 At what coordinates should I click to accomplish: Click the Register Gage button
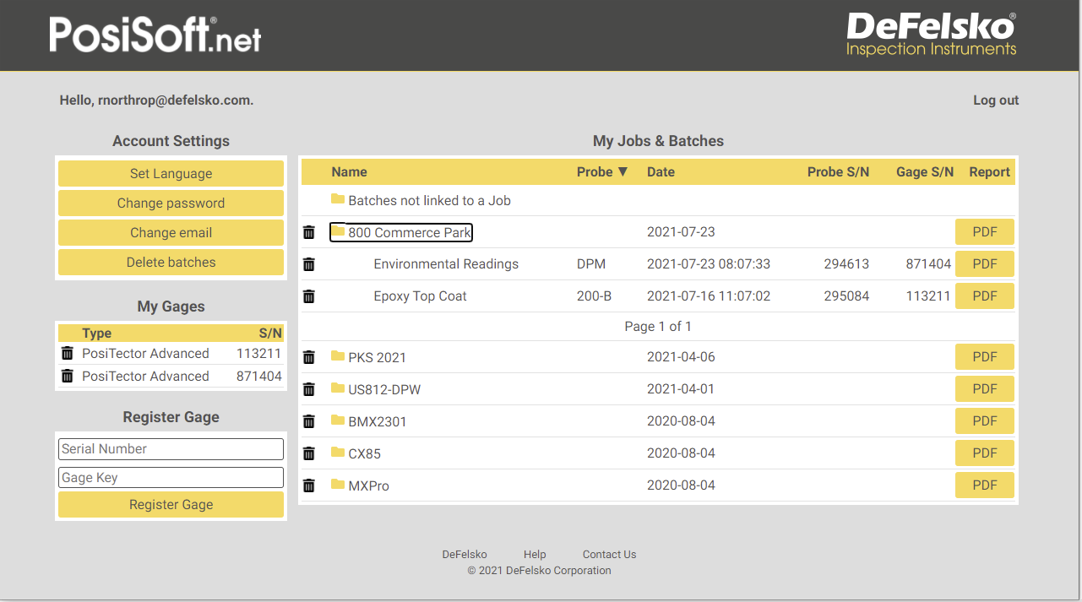coord(171,504)
